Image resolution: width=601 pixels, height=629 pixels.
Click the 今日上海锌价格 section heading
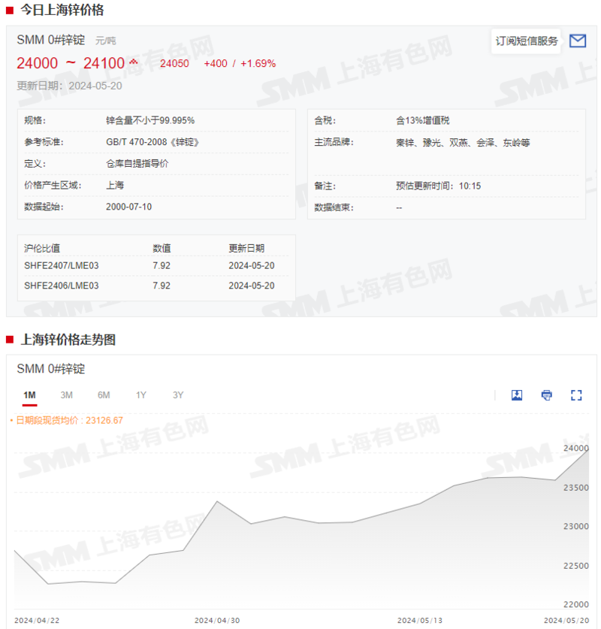[x=62, y=10]
